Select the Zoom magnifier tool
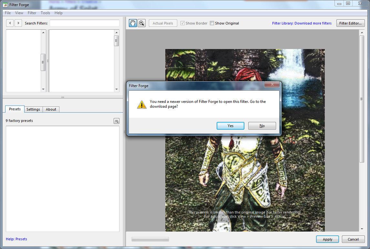370x249 pixels. 142,23
